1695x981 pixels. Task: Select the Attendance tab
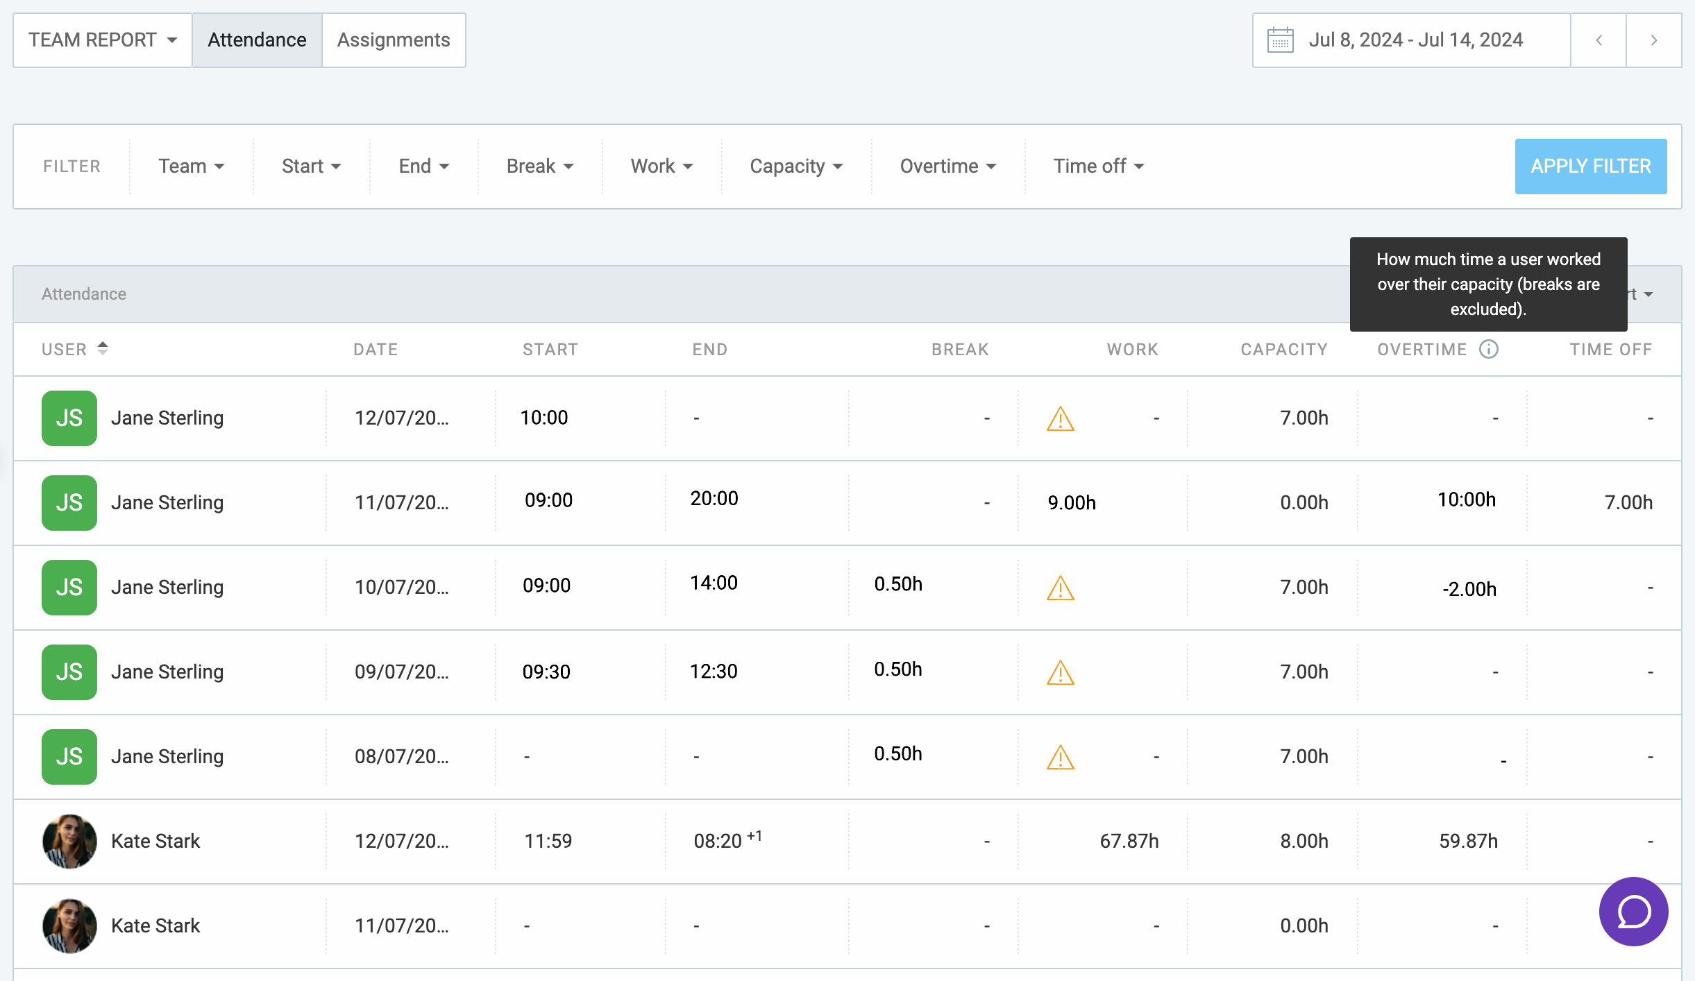257,40
